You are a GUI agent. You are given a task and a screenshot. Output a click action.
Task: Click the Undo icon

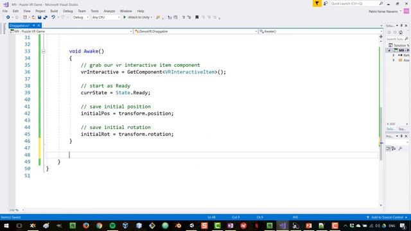point(53,17)
